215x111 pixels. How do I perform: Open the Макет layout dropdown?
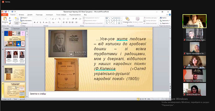[24, 18]
